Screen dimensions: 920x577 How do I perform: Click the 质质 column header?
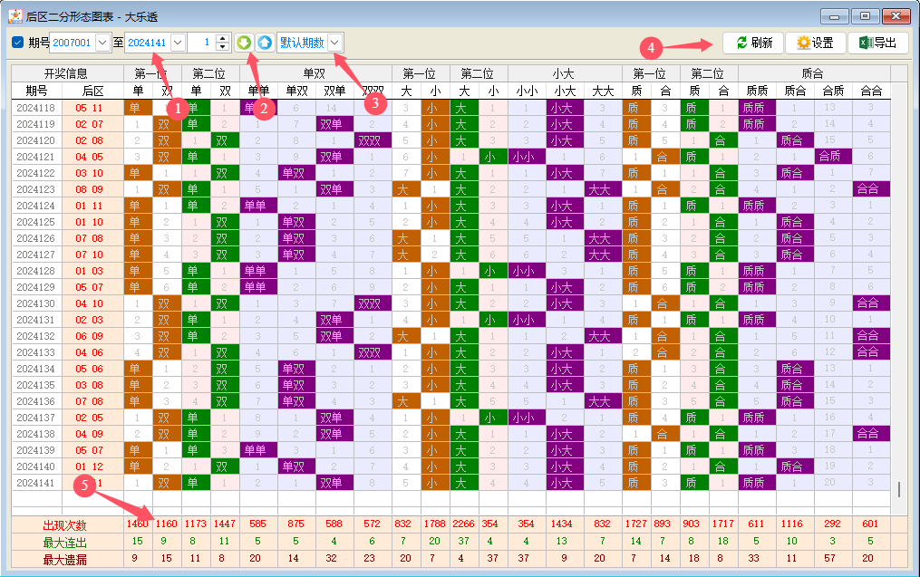click(x=757, y=91)
